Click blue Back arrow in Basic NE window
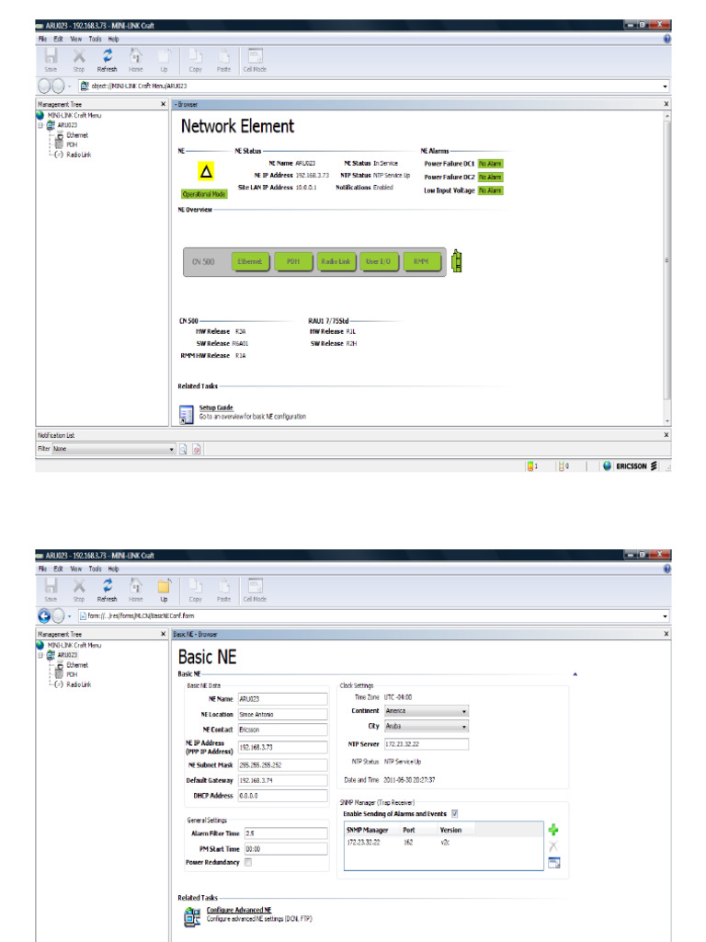Image resolution: width=706 pixels, height=942 pixels. (x=44, y=615)
